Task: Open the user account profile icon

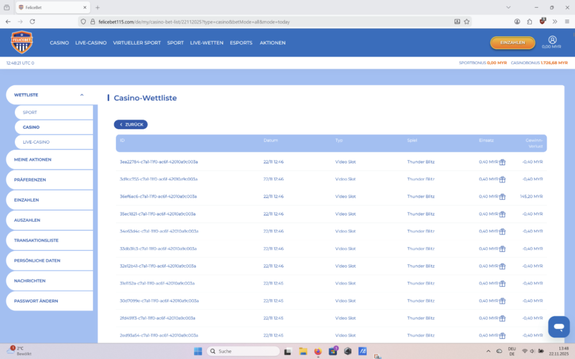Action: click(552, 40)
